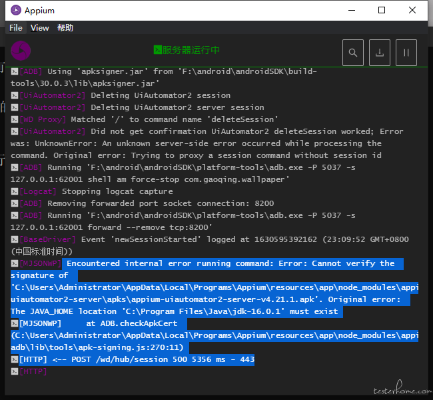The width and height of the screenshot is (433, 400).
Task: Select the force-stop com.gaoqing.wallpaper log line
Action: tap(183, 173)
